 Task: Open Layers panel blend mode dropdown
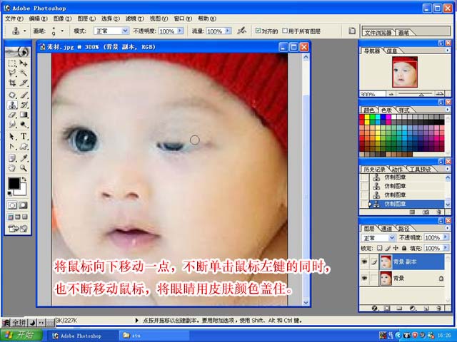392,237
